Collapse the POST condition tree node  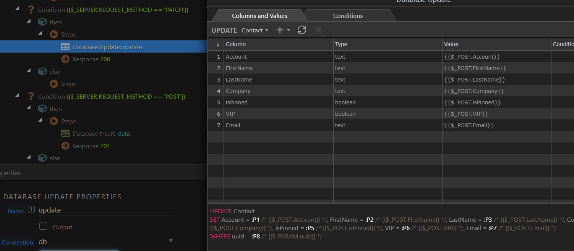(17, 96)
